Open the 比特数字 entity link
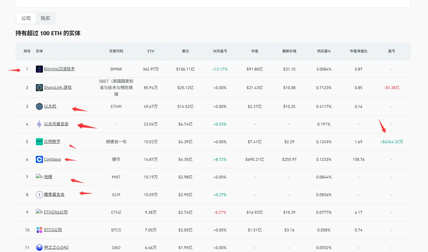 pyautogui.click(x=52, y=141)
